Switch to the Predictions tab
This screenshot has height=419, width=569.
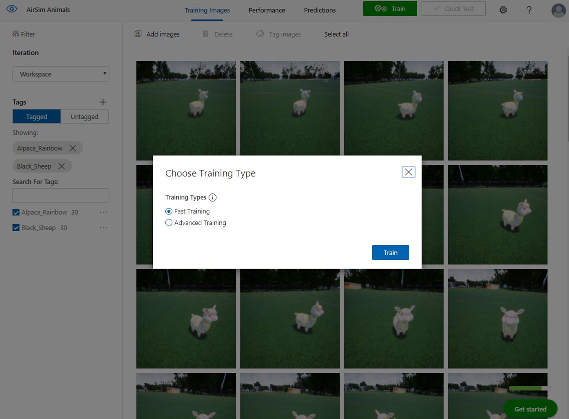320,10
